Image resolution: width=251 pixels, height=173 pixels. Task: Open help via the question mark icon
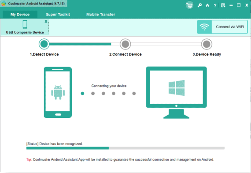click(x=215, y=6)
